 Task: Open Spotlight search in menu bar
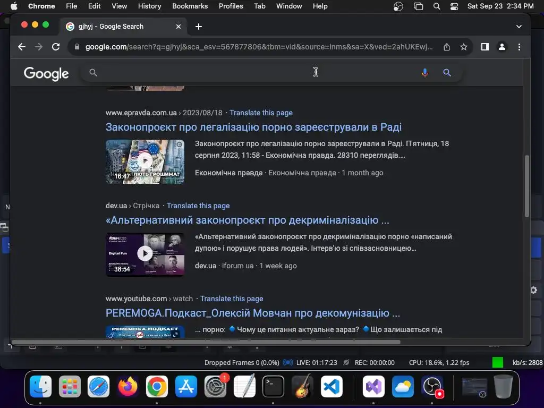pos(437,6)
